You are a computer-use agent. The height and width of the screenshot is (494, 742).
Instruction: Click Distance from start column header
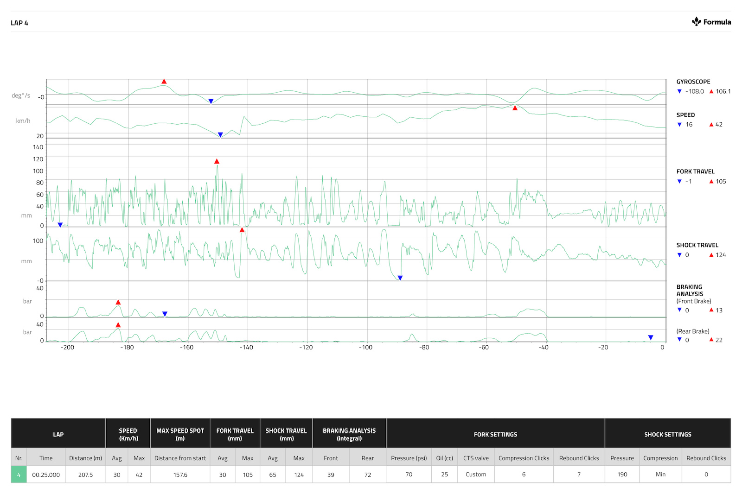(180, 458)
